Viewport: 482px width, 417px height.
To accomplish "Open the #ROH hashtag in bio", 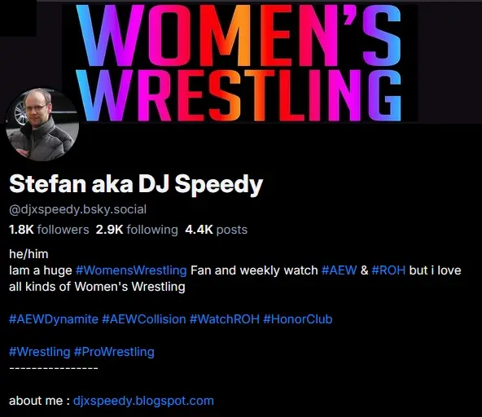I will tap(388, 270).
